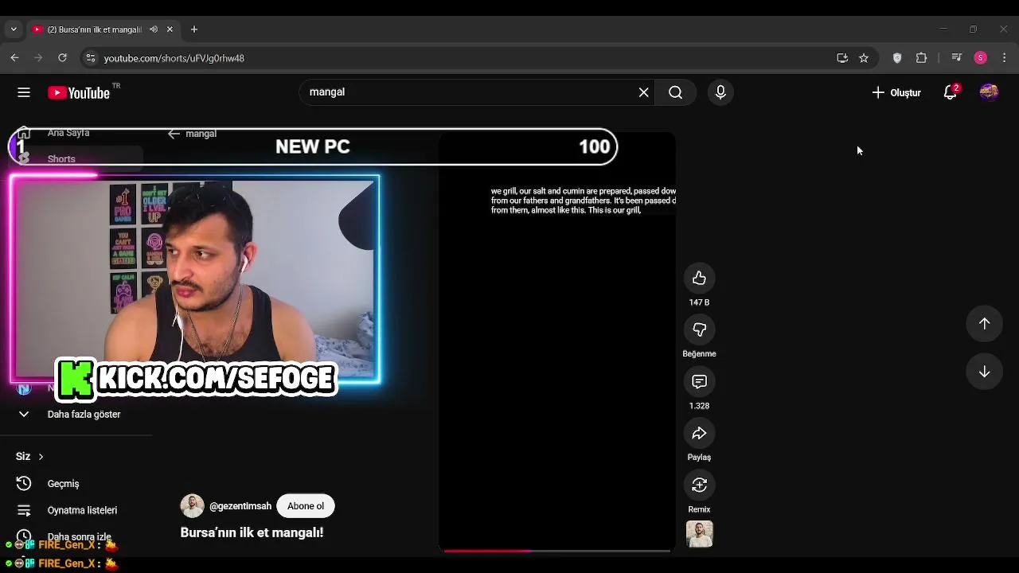The image size is (1019, 573).
Task: Open the YouTube account avatar menu
Action: pyautogui.click(x=989, y=92)
